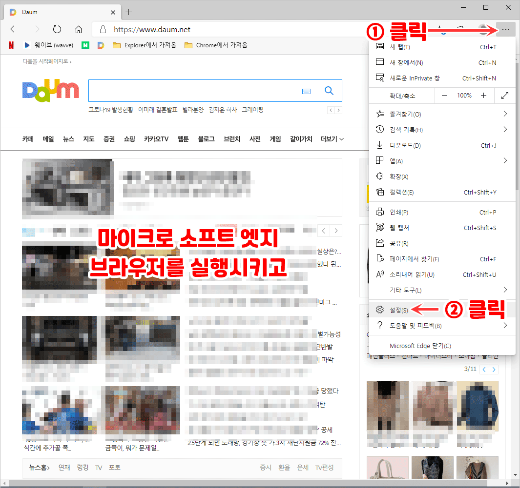Expand the 기타 도구(L) submenu
520x488 pixels.
[442, 290]
